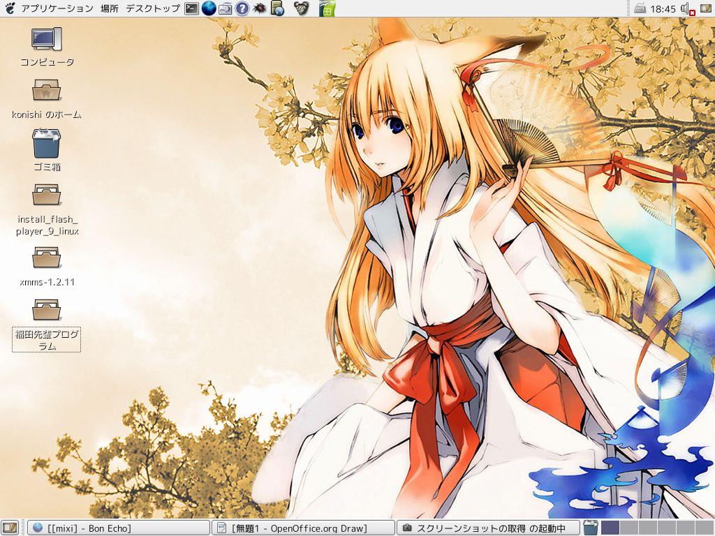Select the konishi のホーム folder icon
The image size is (715, 536).
click(x=47, y=90)
